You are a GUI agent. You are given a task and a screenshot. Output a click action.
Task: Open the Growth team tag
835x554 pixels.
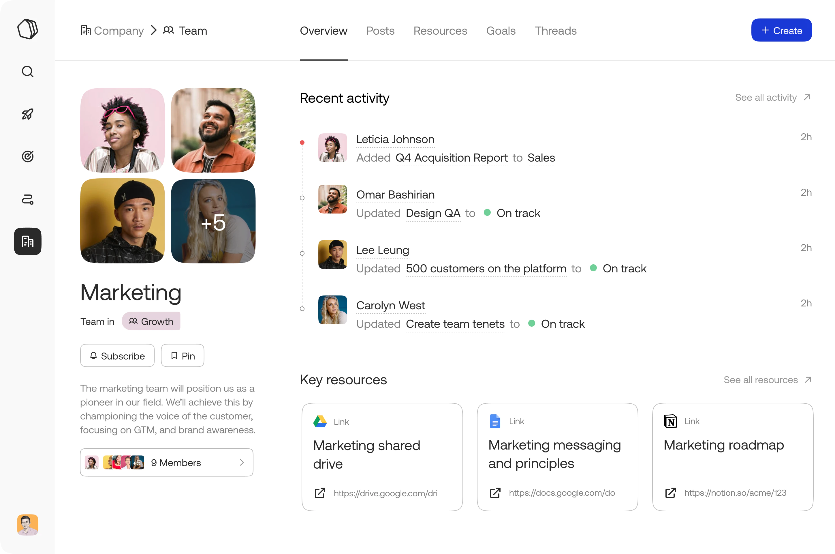point(151,321)
